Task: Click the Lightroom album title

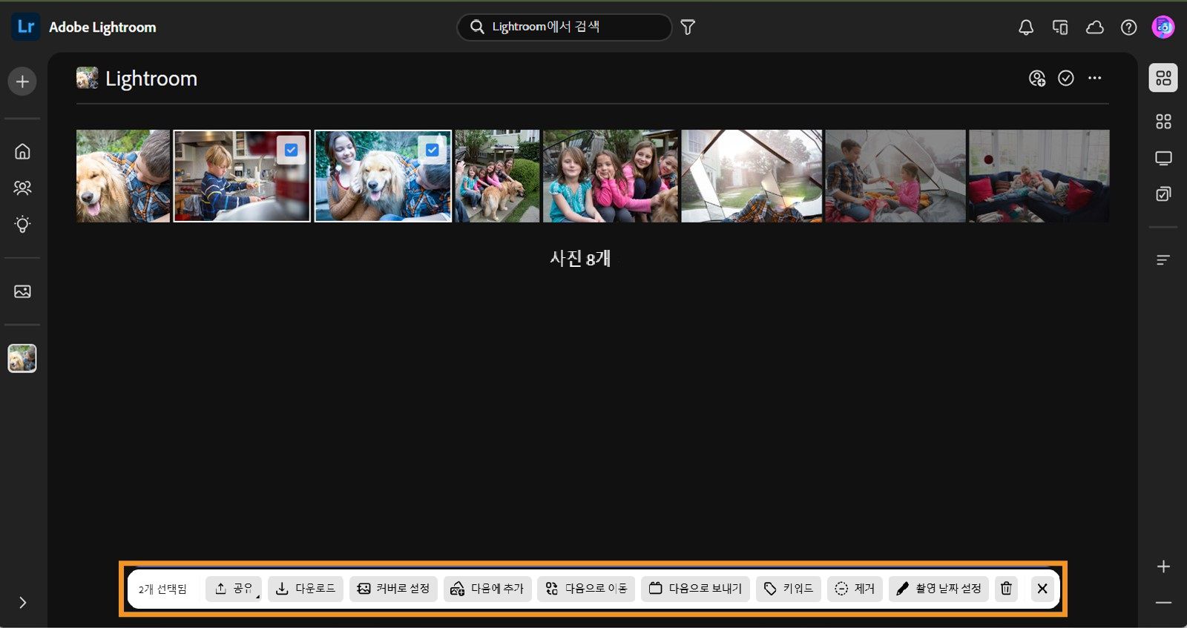Action: tap(151, 79)
